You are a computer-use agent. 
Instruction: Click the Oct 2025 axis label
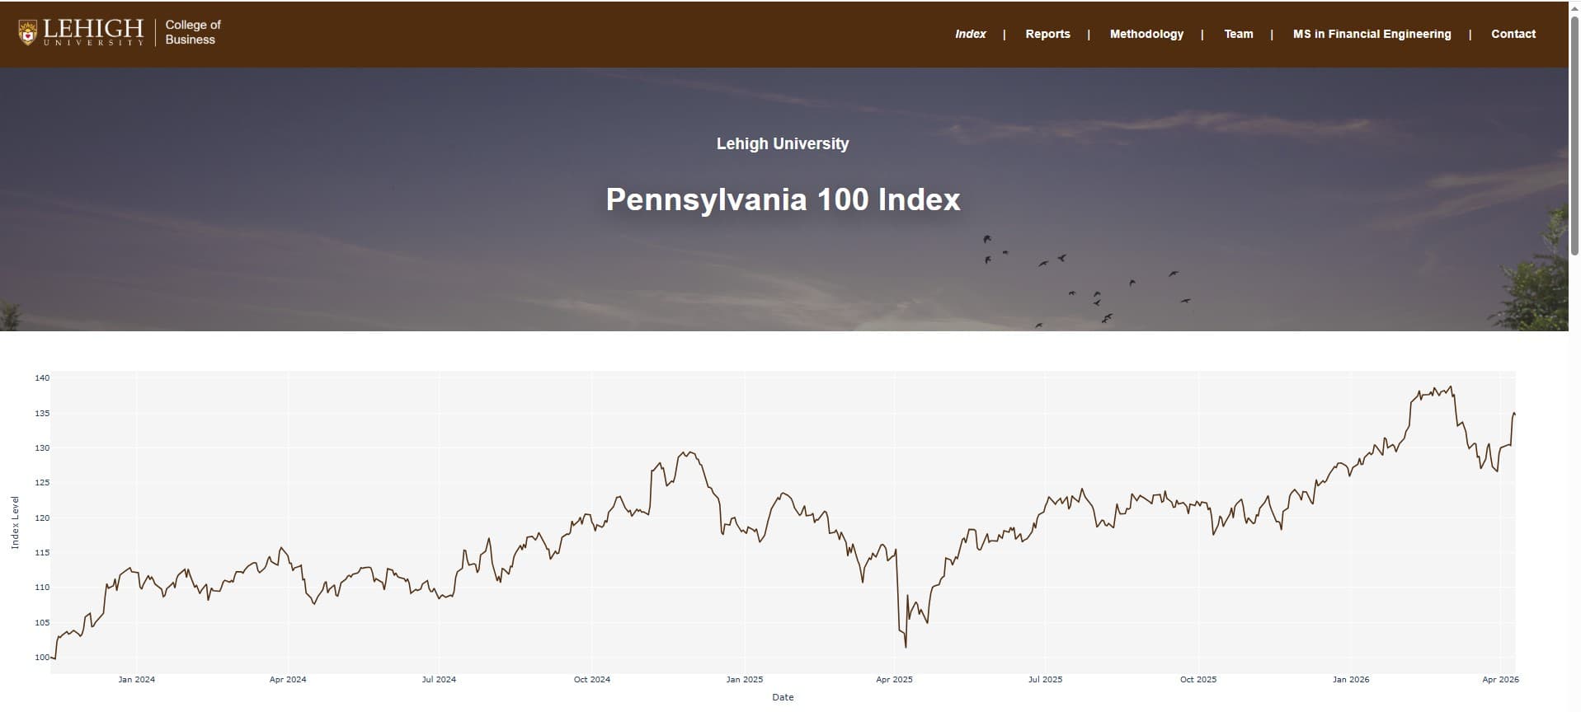point(1198,679)
